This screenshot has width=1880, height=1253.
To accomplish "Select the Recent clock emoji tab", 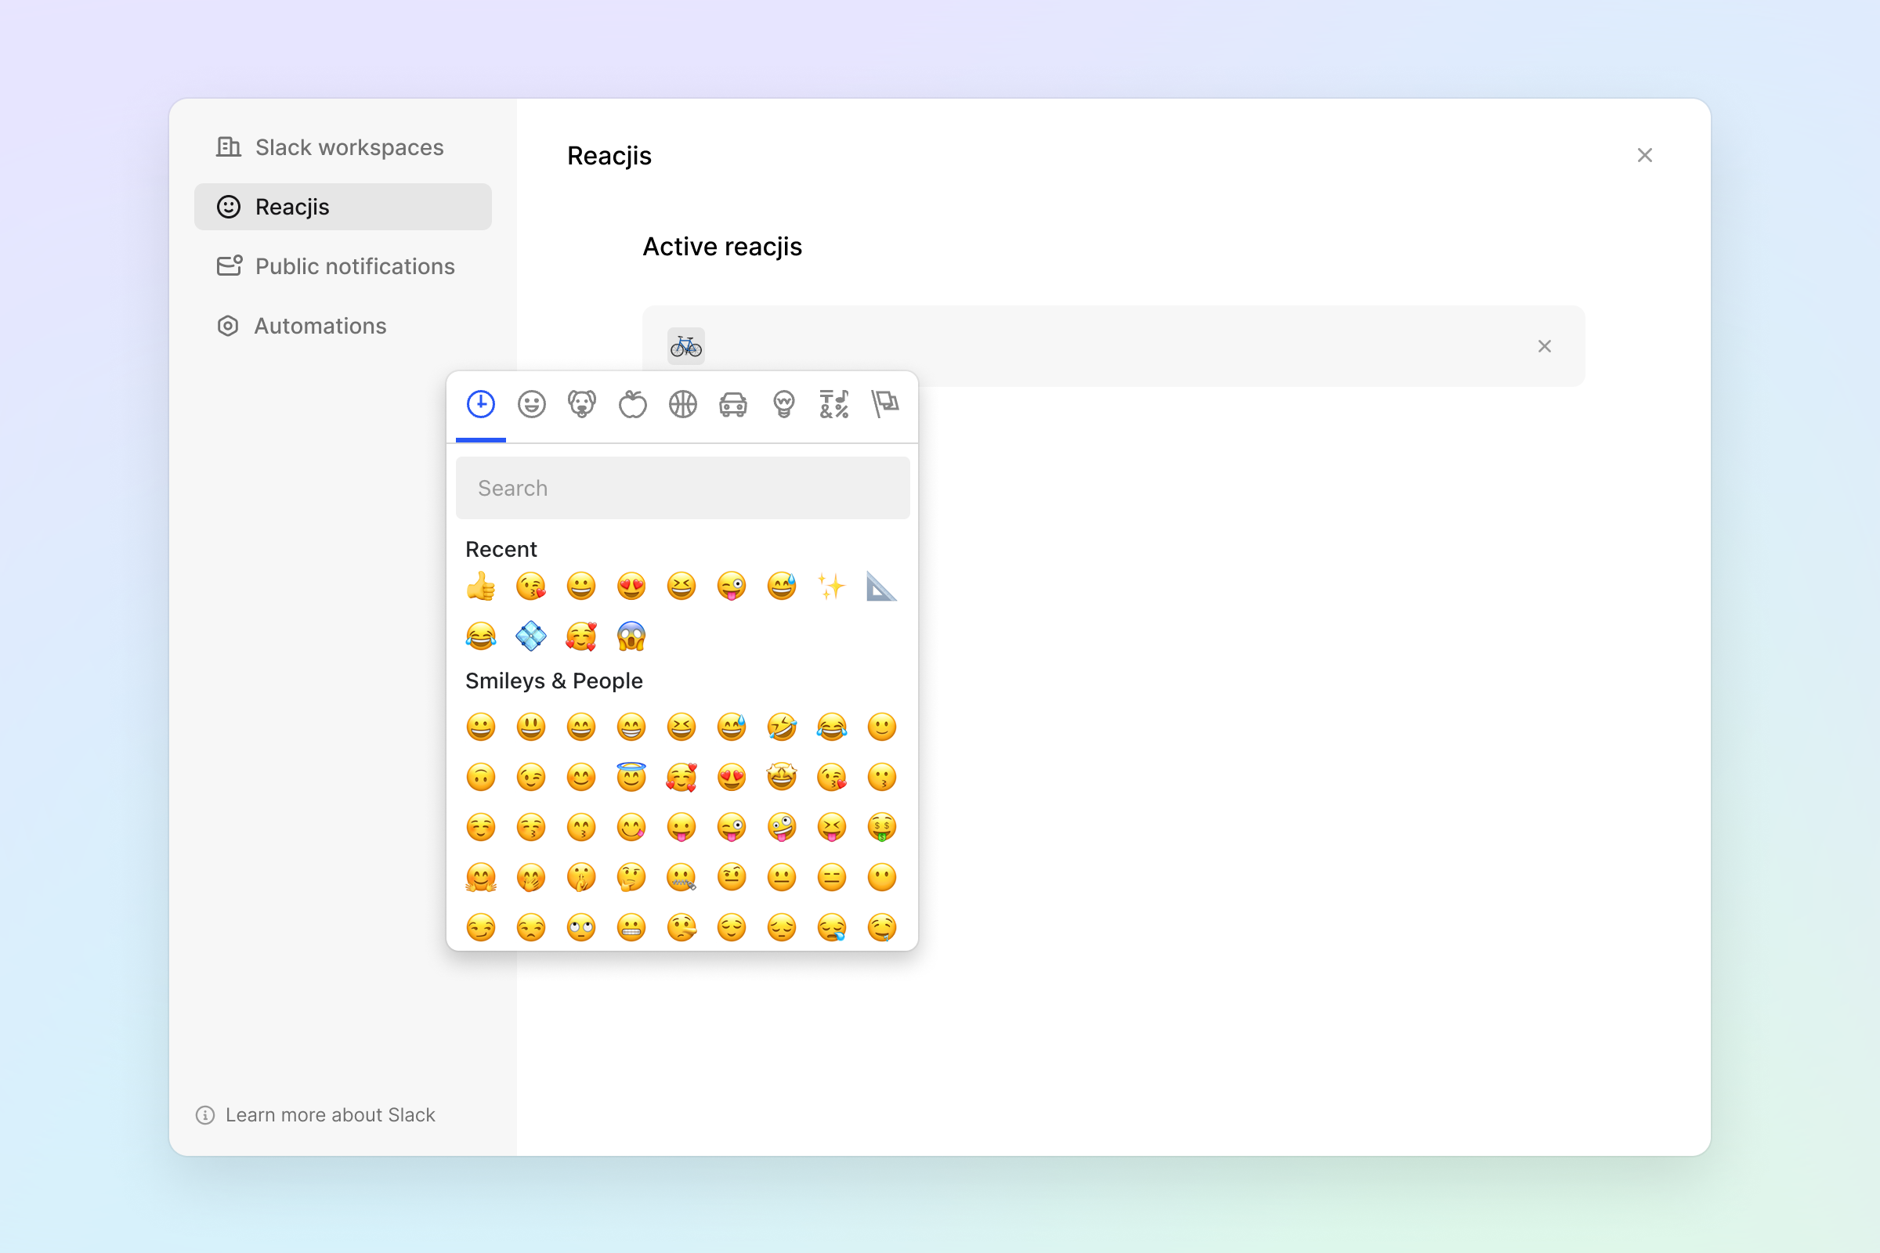I will coord(481,404).
